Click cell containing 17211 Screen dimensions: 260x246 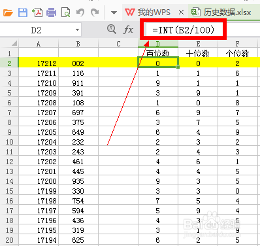(39, 73)
